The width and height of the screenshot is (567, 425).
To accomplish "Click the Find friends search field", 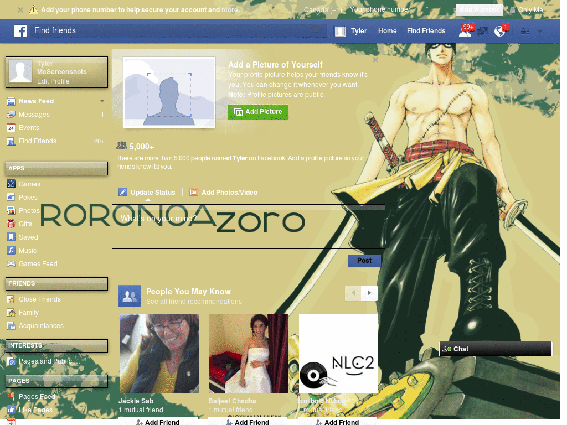I will coord(179,31).
